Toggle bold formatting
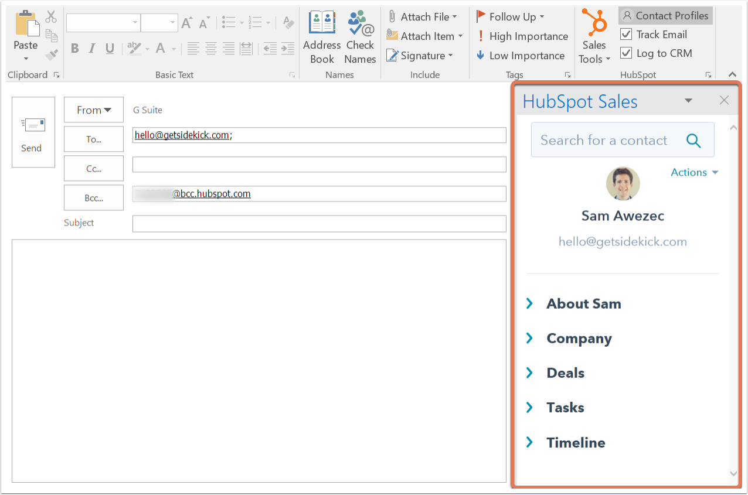748x495 pixels. 74,49
